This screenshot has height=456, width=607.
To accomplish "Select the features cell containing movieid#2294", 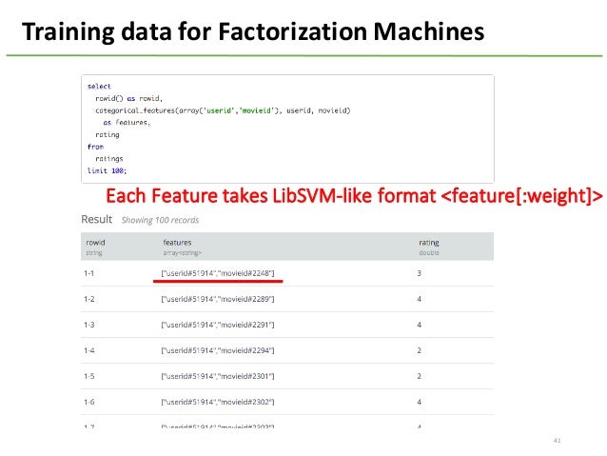I will pyautogui.click(x=218, y=350).
